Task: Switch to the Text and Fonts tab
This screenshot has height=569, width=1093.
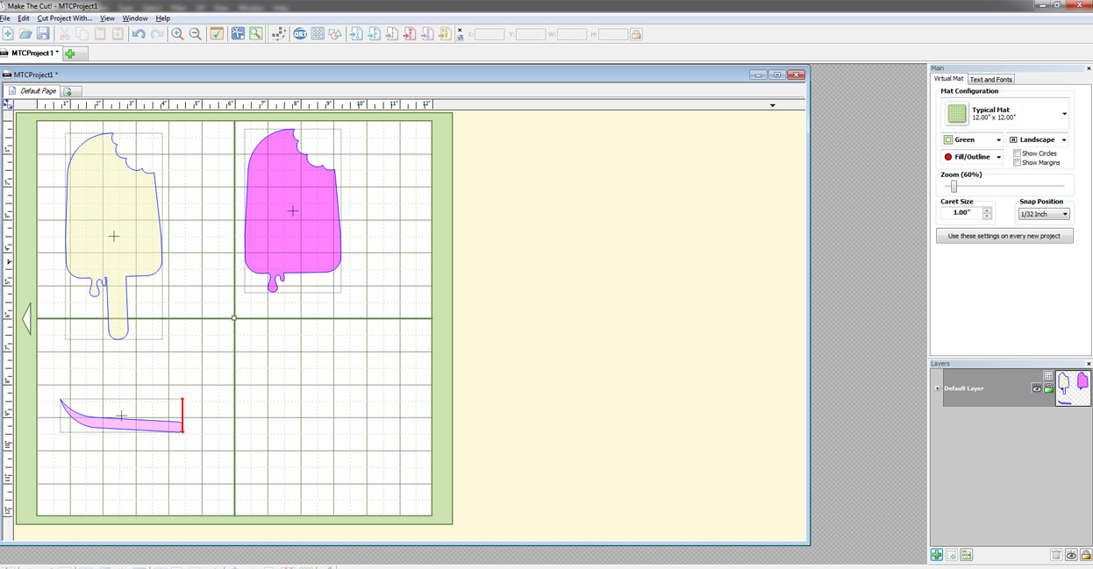Action: [990, 80]
